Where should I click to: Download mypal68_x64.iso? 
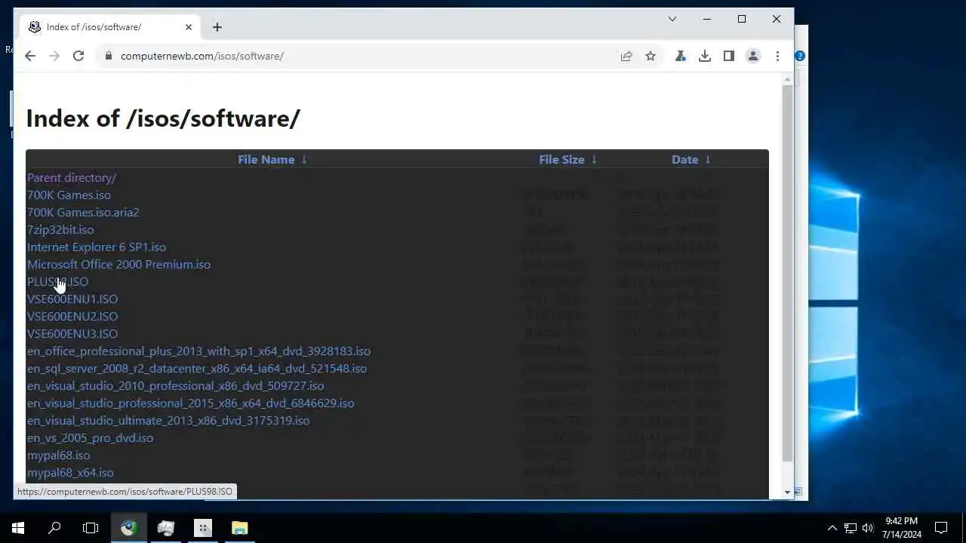pos(70,473)
